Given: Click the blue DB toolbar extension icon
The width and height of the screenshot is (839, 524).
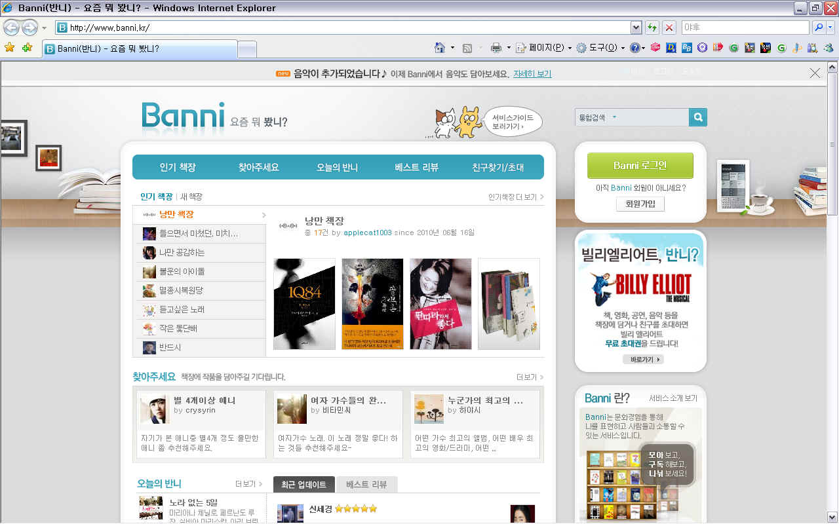Looking at the screenshot, I should point(671,48).
